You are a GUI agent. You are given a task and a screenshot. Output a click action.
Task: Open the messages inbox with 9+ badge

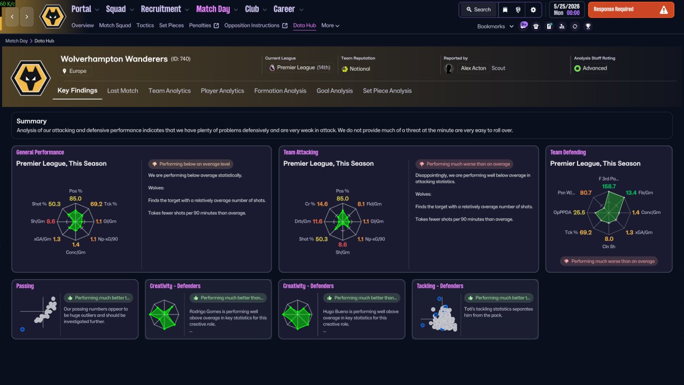pyautogui.click(x=523, y=26)
